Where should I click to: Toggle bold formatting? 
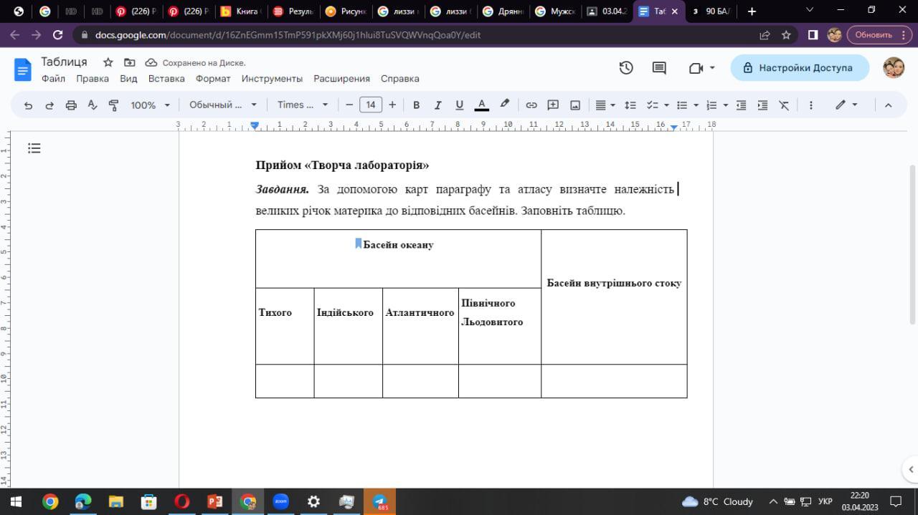click(x=416, y=105)
